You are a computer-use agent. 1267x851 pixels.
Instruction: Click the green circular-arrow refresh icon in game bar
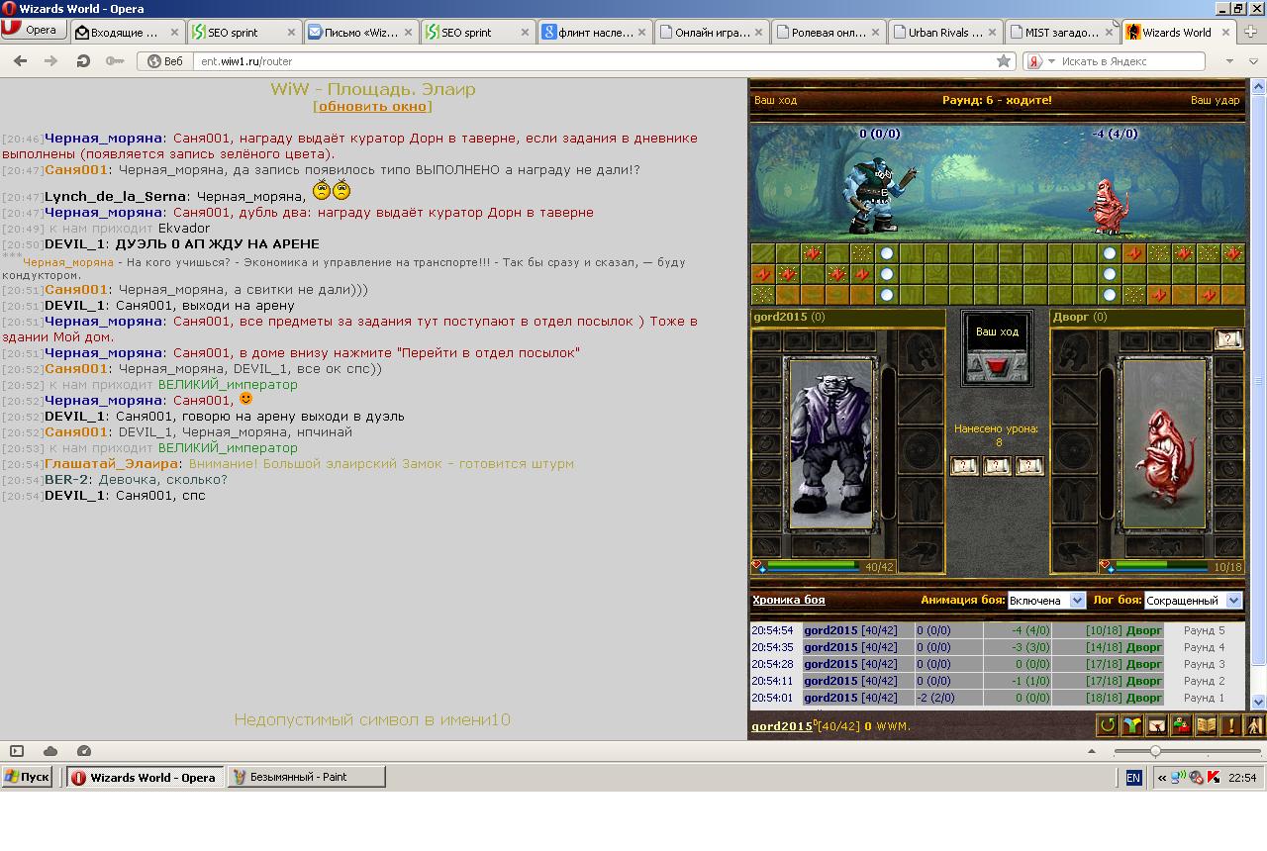[1108, 725]
